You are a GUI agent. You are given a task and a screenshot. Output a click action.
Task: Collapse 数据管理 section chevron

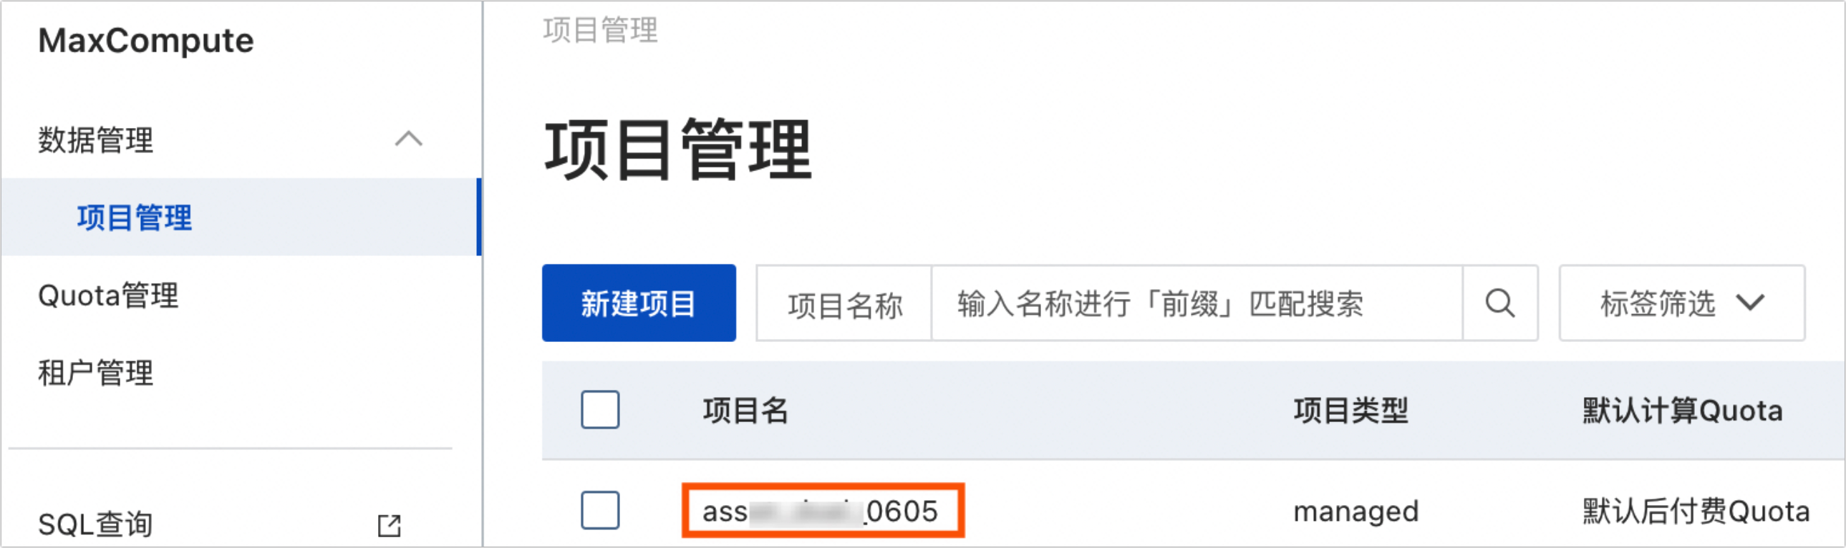pyautogui.click(x=408, y=139)
